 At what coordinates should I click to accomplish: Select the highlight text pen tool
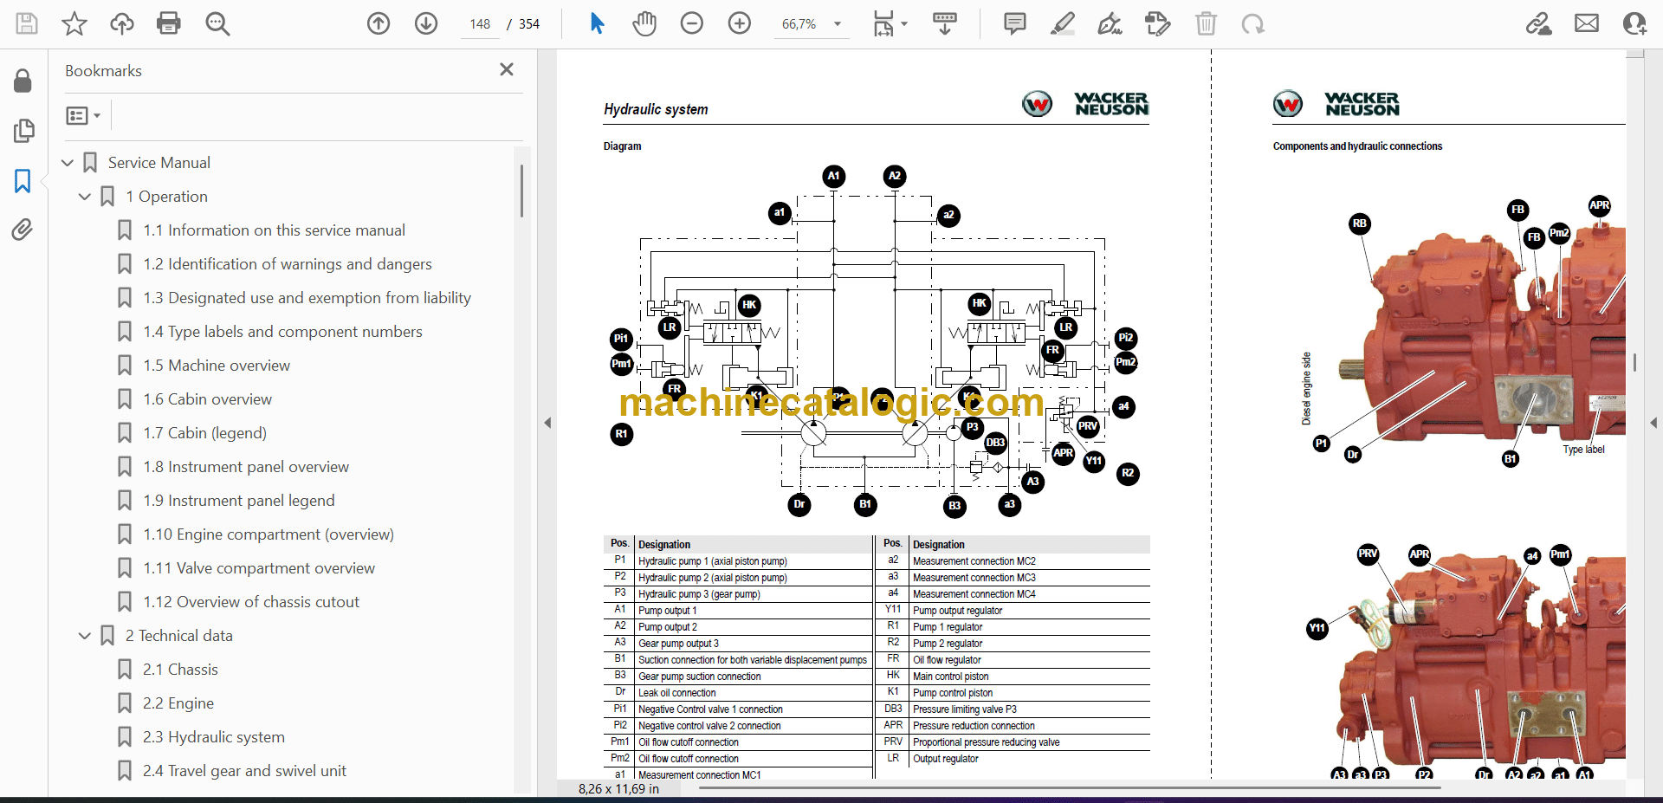[1063, 23]
